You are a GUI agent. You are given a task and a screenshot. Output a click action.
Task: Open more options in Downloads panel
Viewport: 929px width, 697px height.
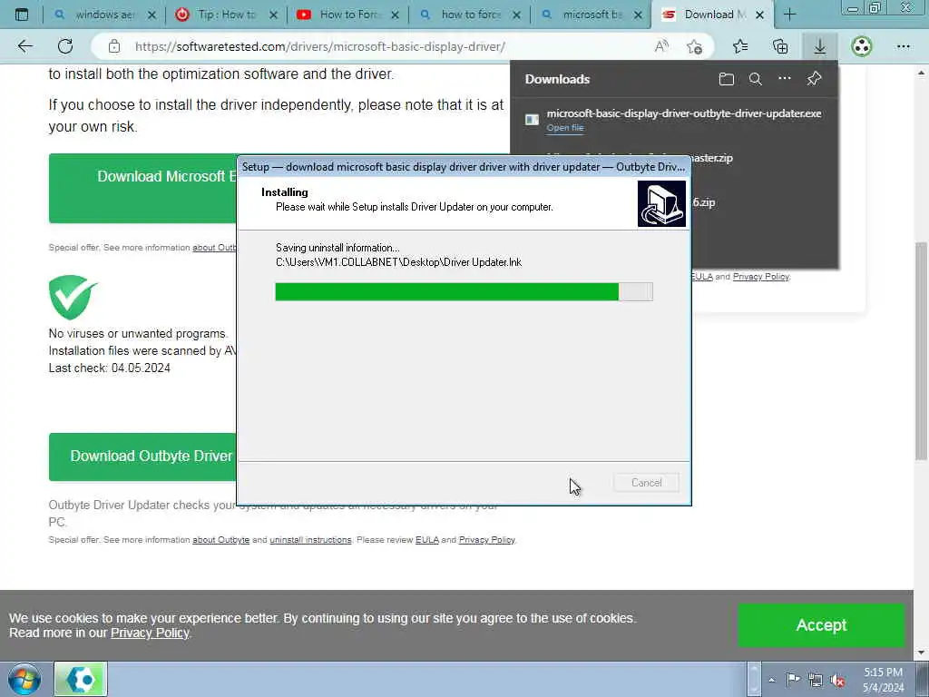point(785,78)
